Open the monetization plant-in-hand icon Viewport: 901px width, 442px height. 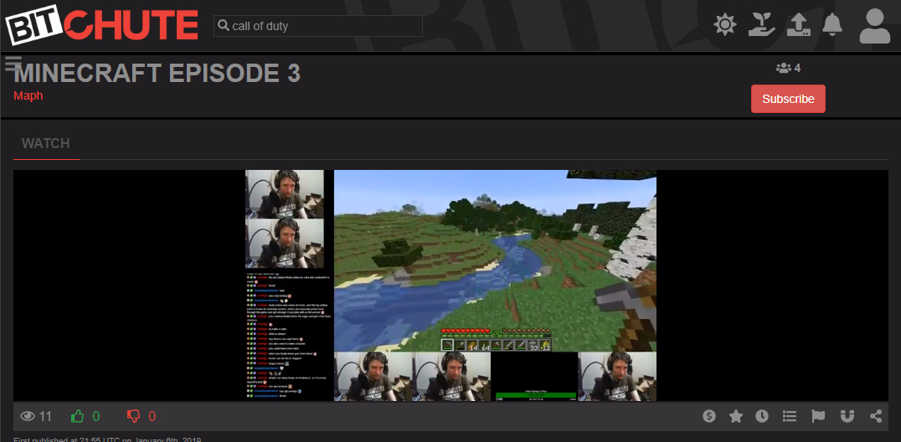[761, 24]
